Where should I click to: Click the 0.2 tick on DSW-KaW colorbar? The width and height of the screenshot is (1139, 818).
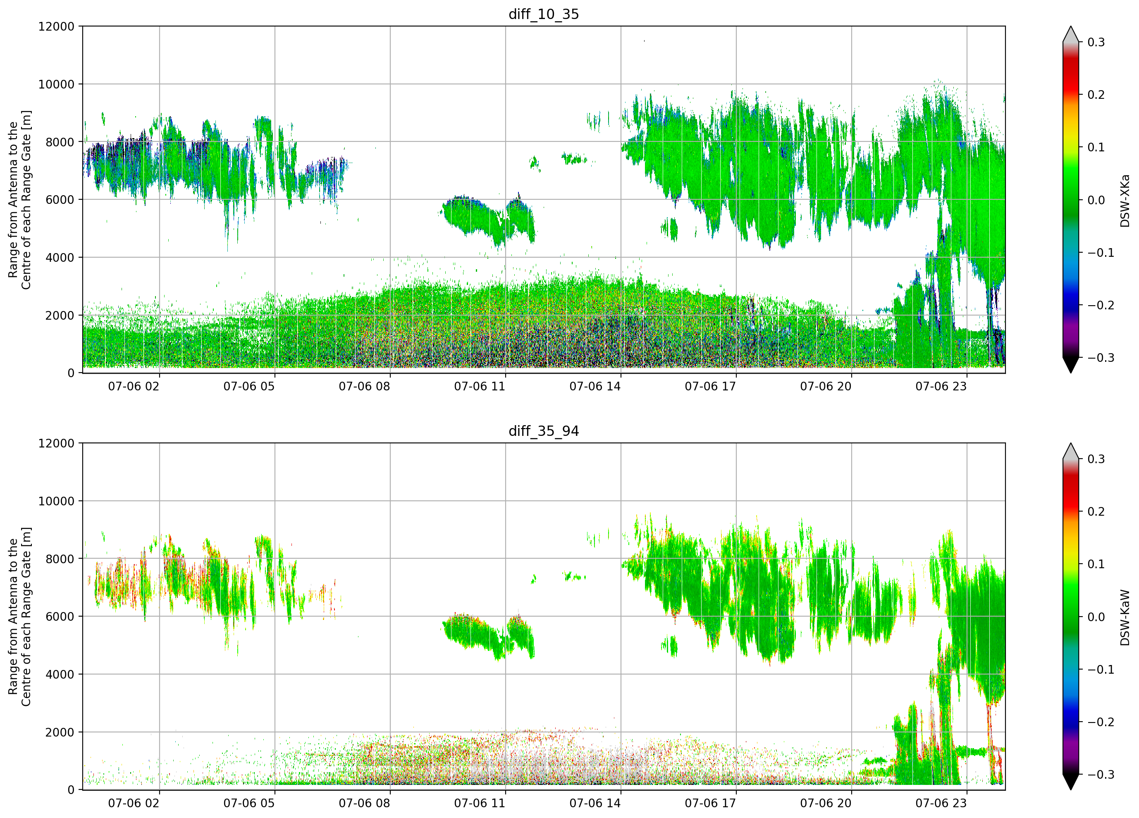(1096, 512)
